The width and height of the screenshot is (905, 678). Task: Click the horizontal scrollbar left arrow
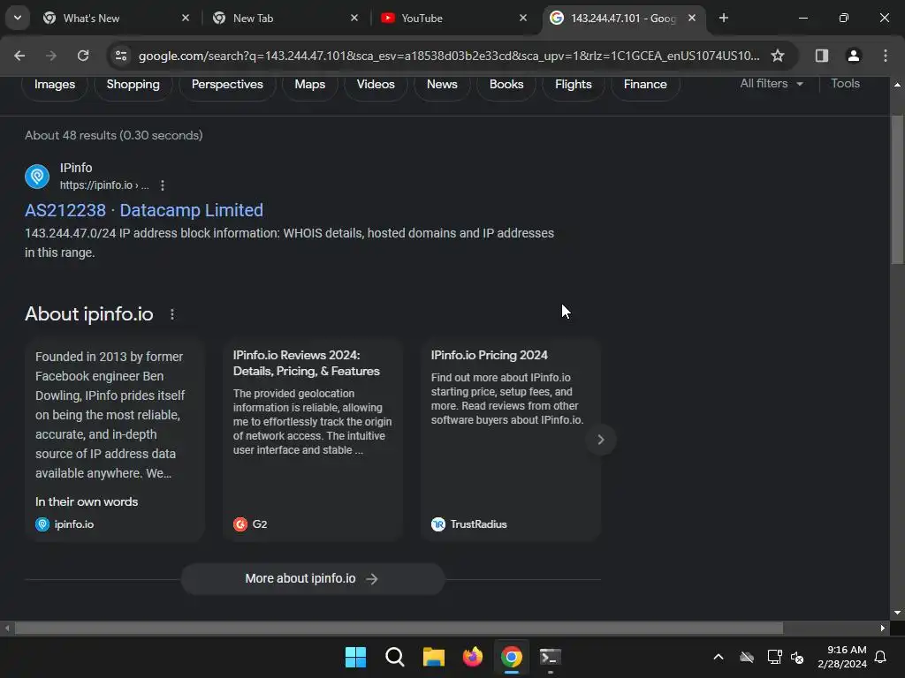[x=7, y=628]
